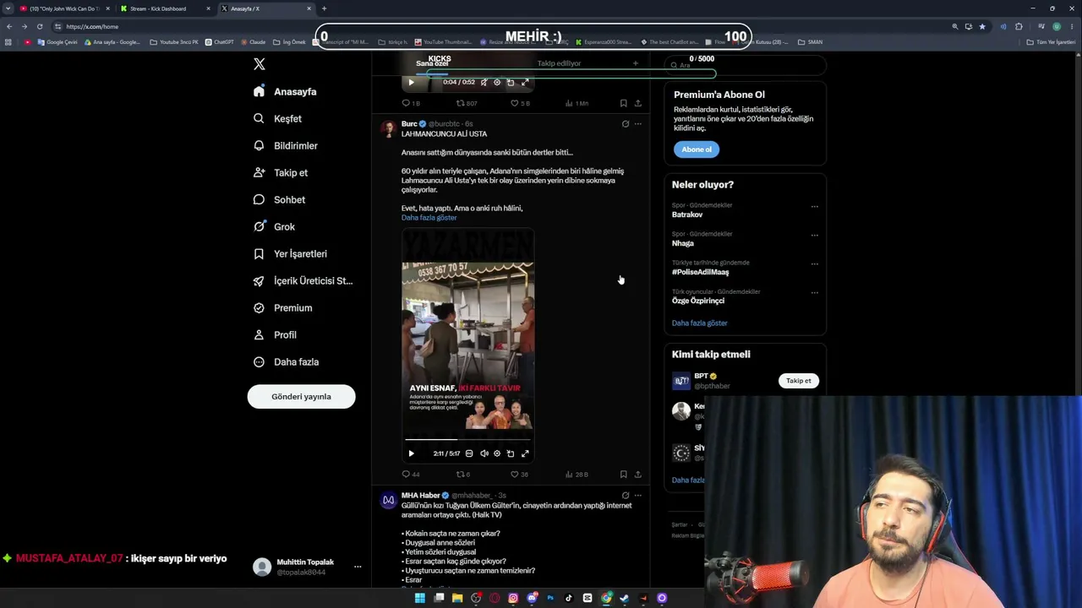The width and height of the screenshot is (1082, 608).
Task: Focus the Ara search field
Action: pyautogui.click(x=744, y=65)
